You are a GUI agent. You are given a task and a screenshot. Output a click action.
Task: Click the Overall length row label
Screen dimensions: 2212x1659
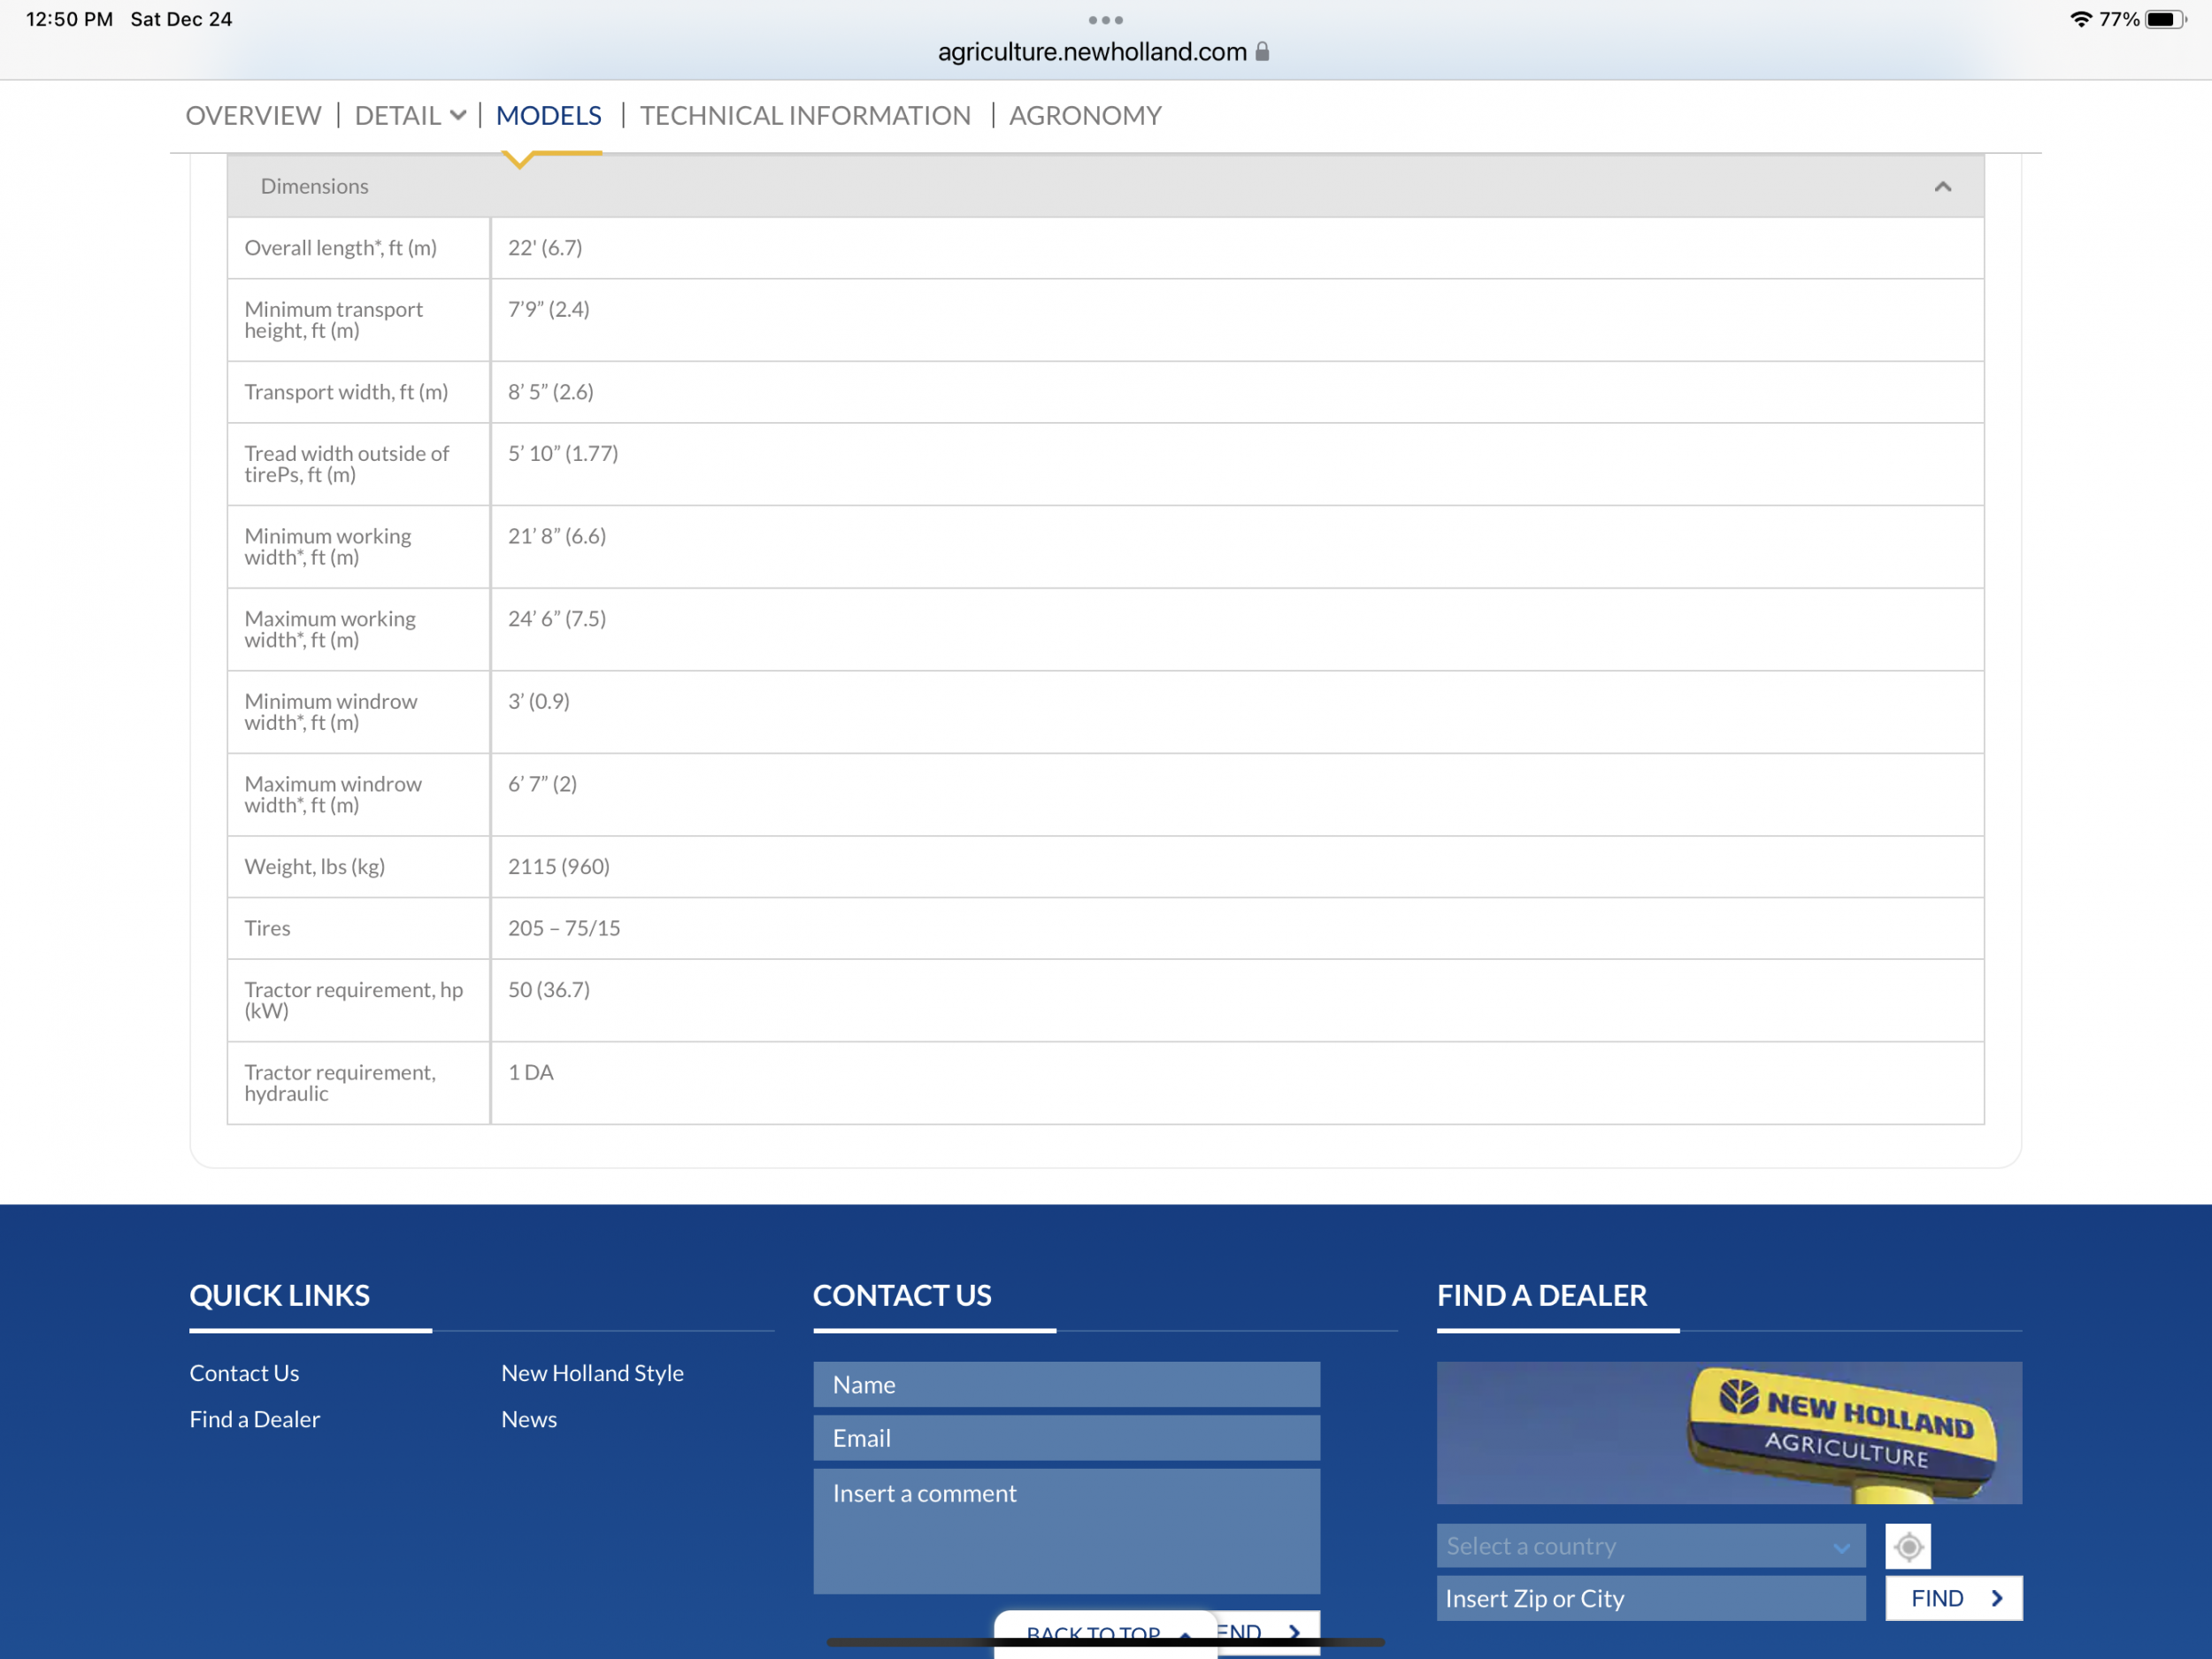(340, 247)
